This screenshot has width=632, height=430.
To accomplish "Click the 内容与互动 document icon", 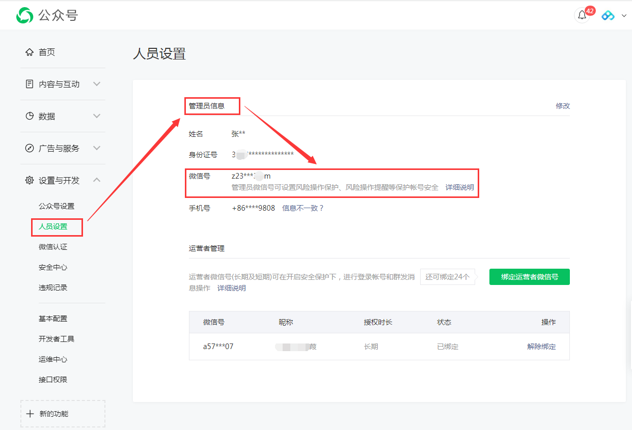I will pos(30,84).
